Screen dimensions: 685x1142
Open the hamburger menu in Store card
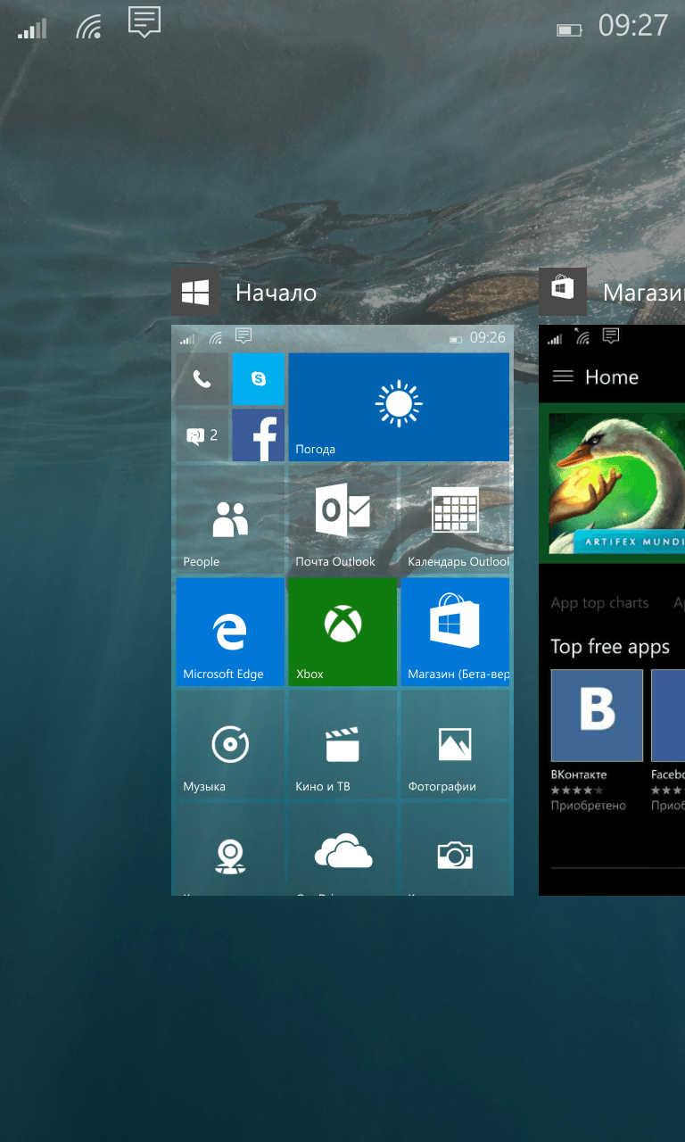563,377
